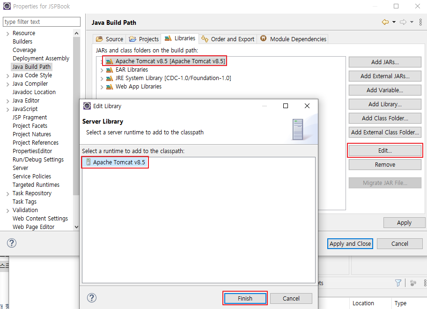This screenshot has height=309, width=427.
Task: Maximize the Edit Library dialog
Action: coord(286,106)
